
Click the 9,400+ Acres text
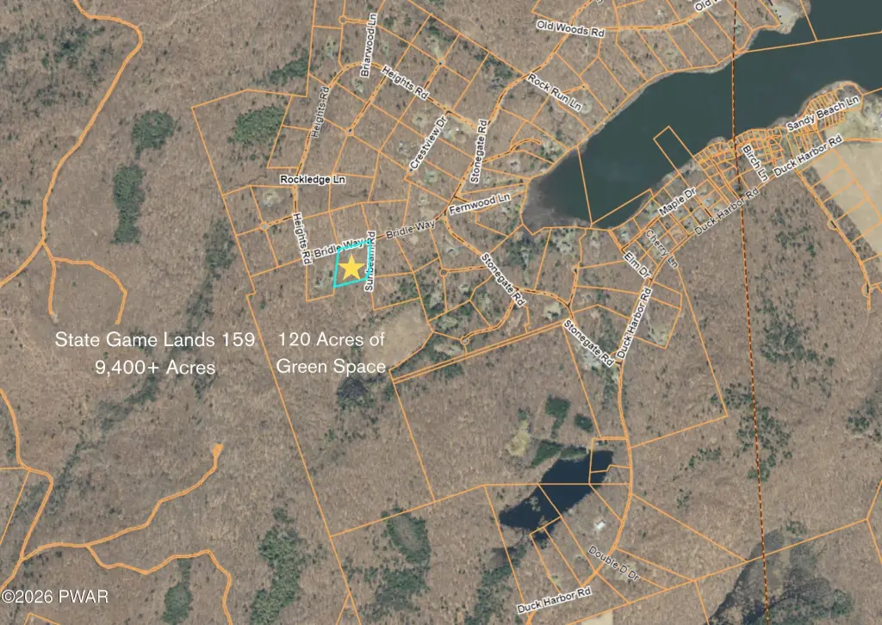(x=155, y=367)
